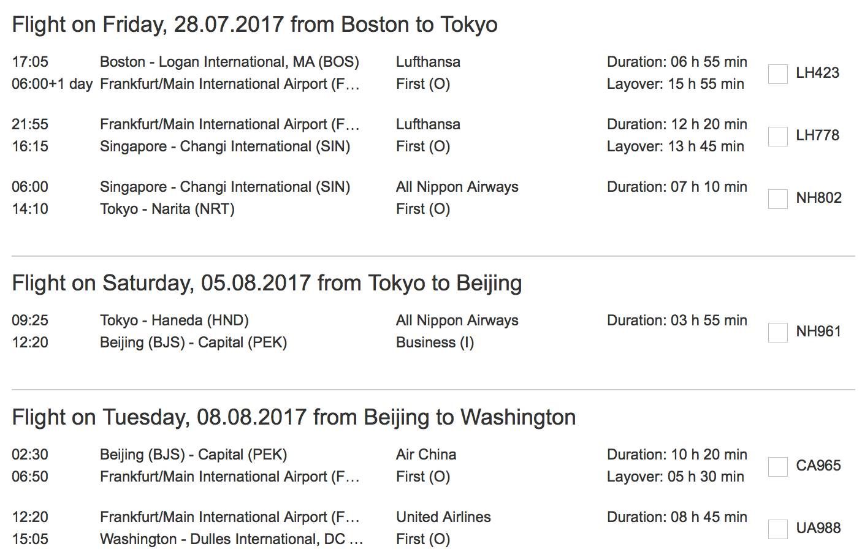The width and height of the screenshot is (862, 560).
Task: Click Washington - Dulles International arrival text
Action: [232, 539]
